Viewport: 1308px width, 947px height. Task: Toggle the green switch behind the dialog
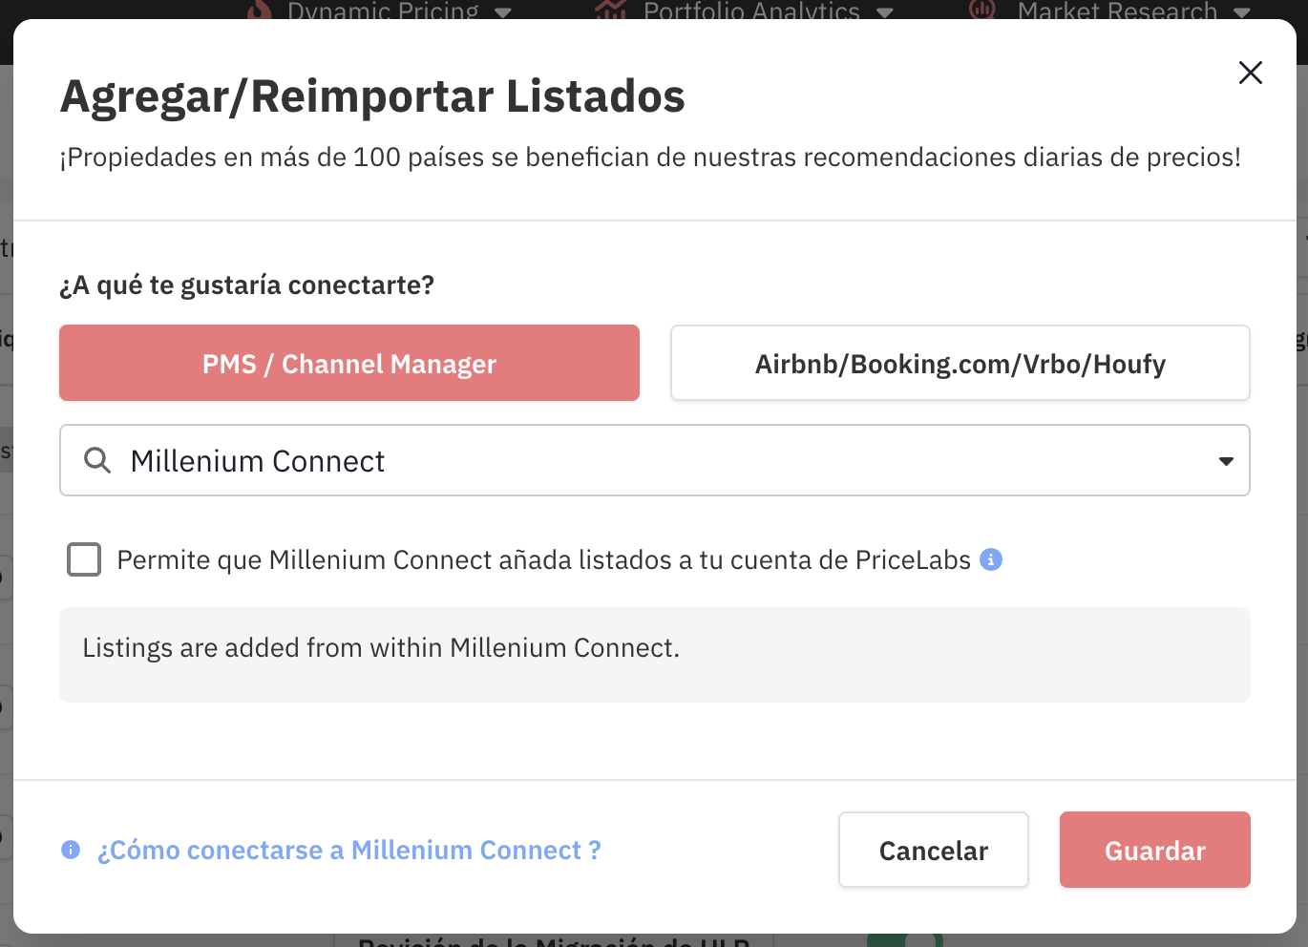[x=906, y=940]
